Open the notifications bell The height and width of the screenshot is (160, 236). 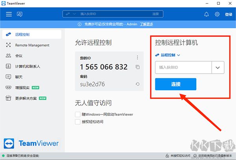[206, 14]
